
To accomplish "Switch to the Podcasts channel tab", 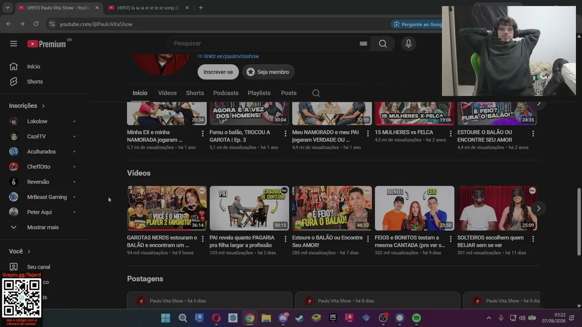I will [226, 93].
